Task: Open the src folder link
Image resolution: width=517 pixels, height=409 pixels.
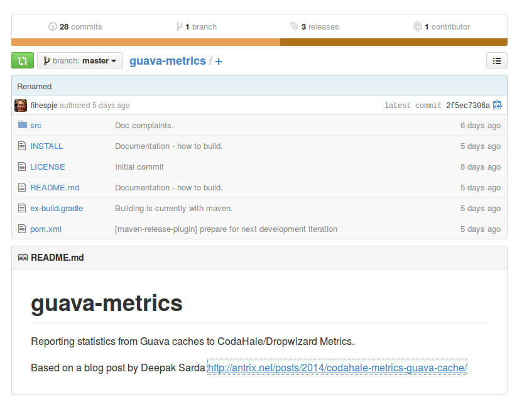Action: [x=36, y=126]
